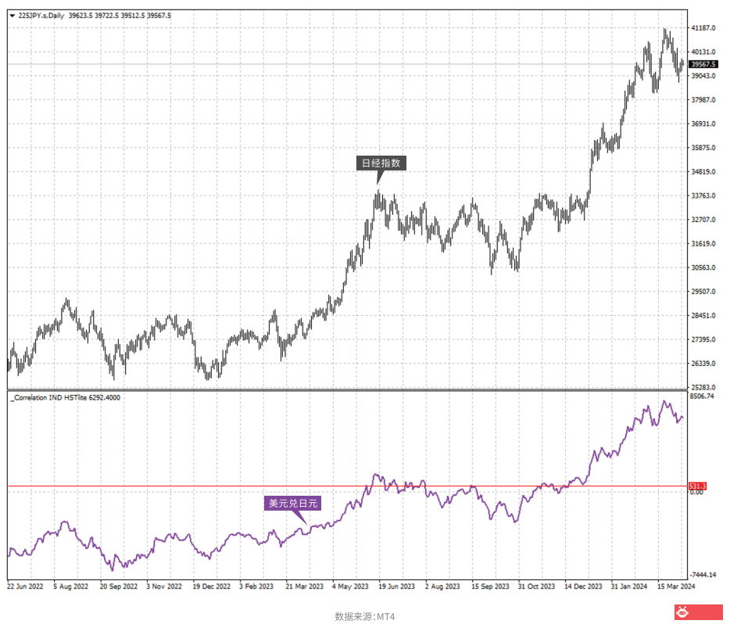Click the price axis value 36931.0
This screenshot has width=730, height=624.
[703, 124]
